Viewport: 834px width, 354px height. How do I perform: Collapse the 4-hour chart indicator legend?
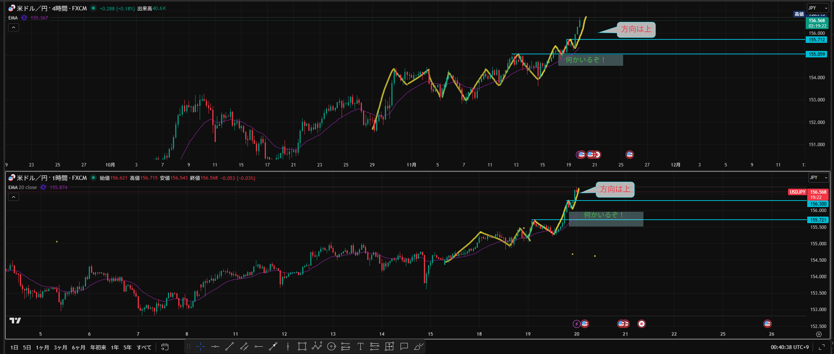click(13, 28)
